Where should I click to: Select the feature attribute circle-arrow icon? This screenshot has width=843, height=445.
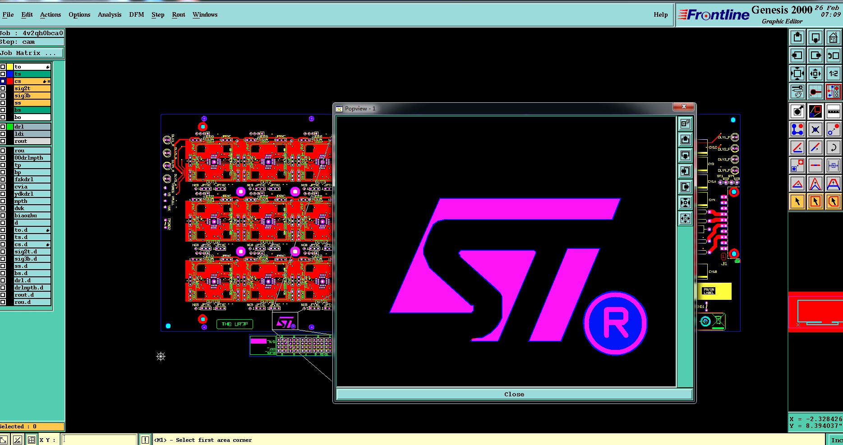coord(797,111)
